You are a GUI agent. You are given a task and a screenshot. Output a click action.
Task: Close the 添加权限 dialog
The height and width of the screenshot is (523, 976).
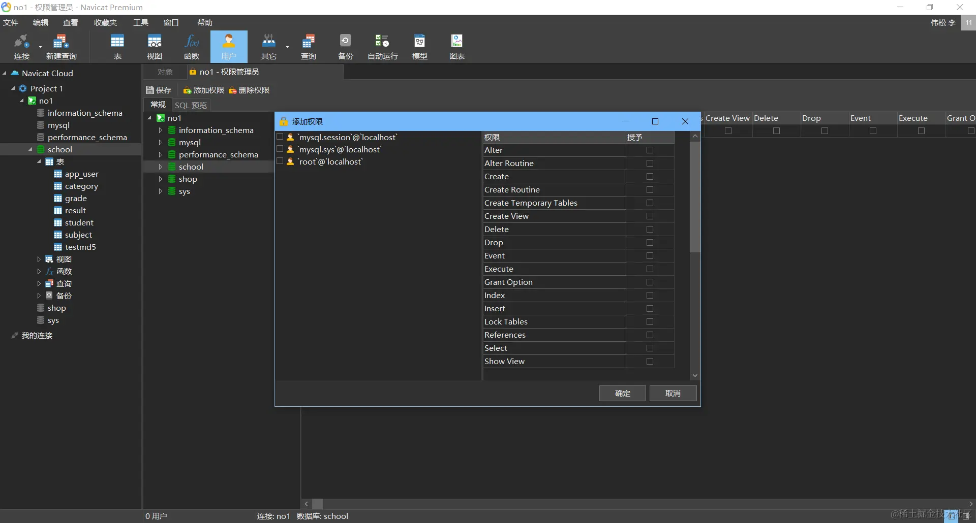tap(685, 121)
